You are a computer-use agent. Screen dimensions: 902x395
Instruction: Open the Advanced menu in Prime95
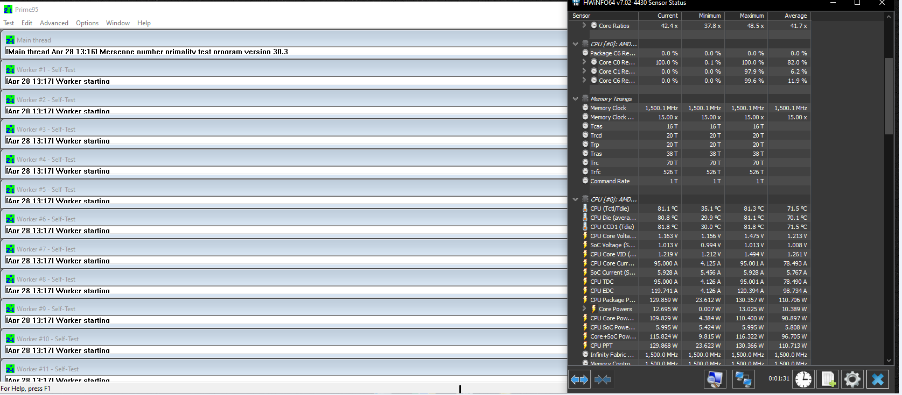54,23
